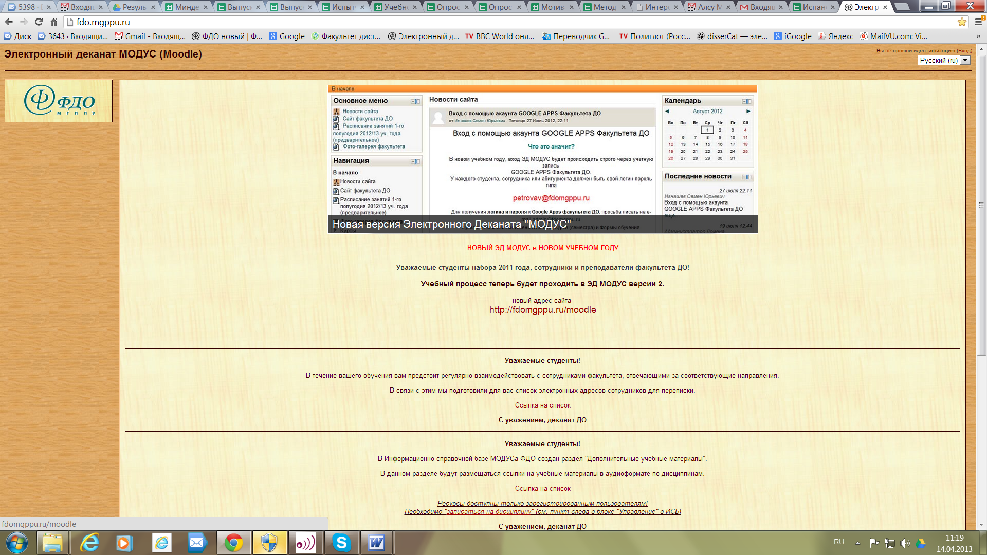Follow the http://fdomgppu.ru/moodle link
Screen dimensions: 987x555
pos(542,310)
